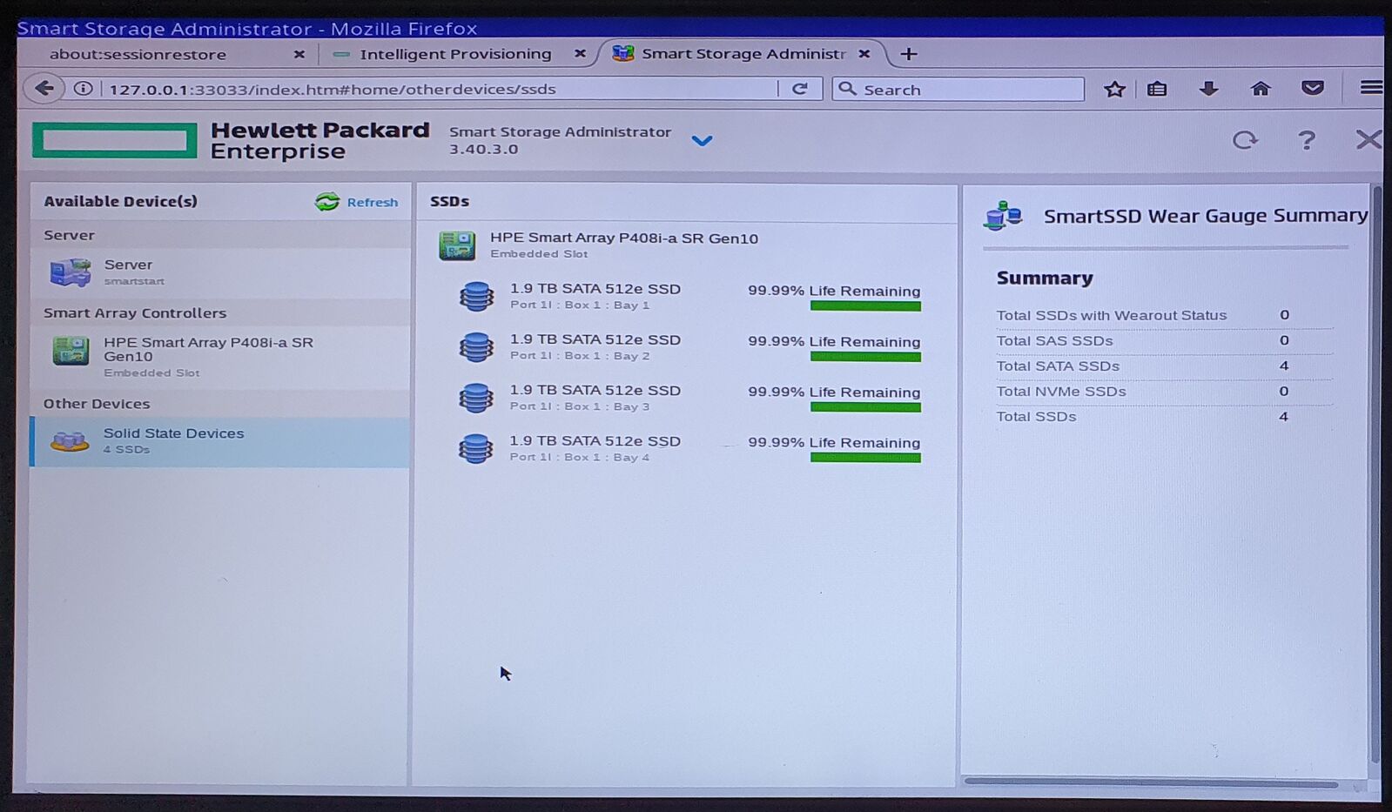Expand the Smart Storage Administrator dropdown chevron
Screen dimensions: 1392x812
tap(702, 141)
